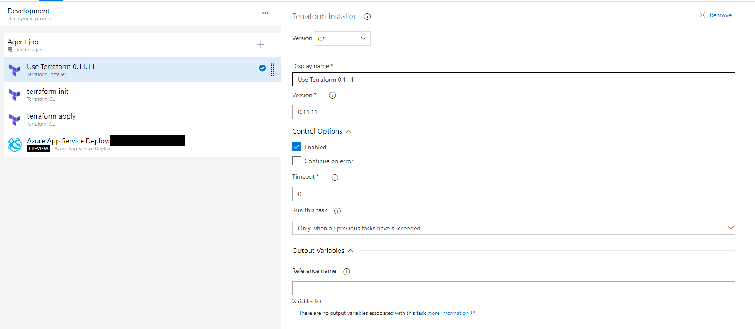Select the Use Terraform 0.11.11 task
The width and height of the screenshot is (755, 329).
[x=142, y=70]
